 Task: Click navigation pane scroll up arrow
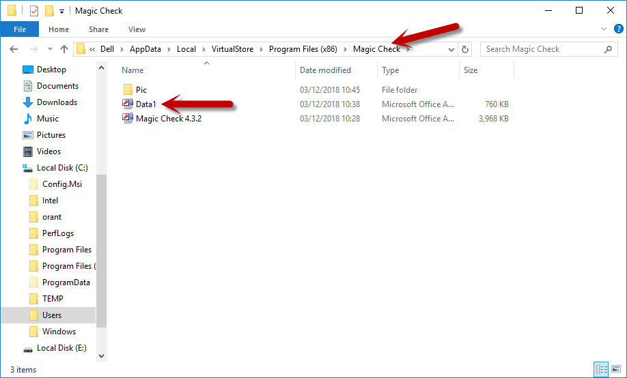point(102,68)
